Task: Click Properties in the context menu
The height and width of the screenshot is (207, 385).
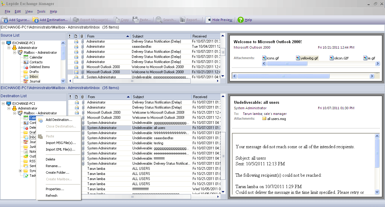Action: (55, 189)
